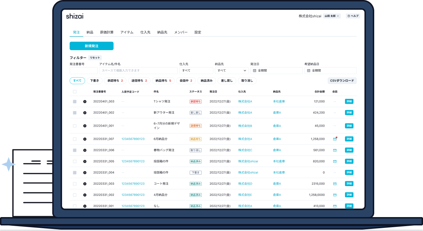Click the calendar icon in the 希望納品日 filter
Image resolution: width=423 pixels, height=231 pixels.
[x=309, y=71]
